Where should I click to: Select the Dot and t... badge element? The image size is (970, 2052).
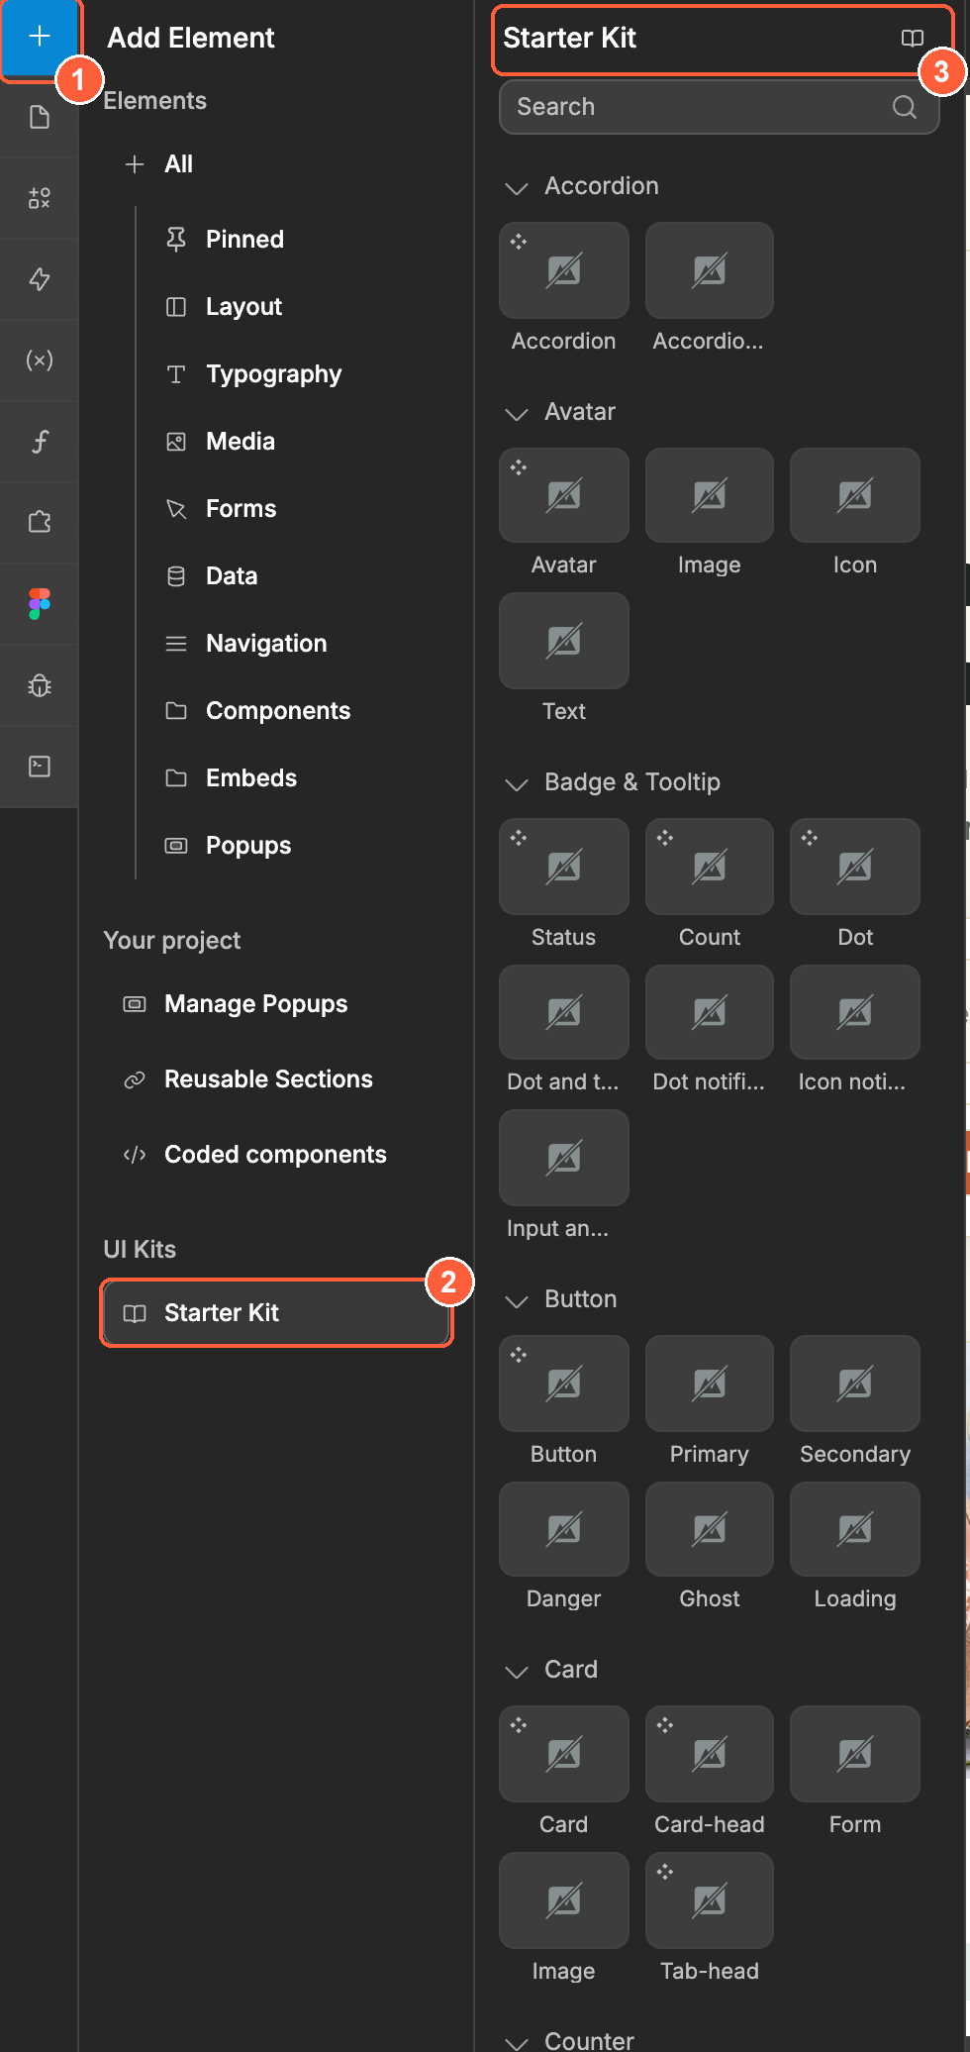click(564, 1012)
